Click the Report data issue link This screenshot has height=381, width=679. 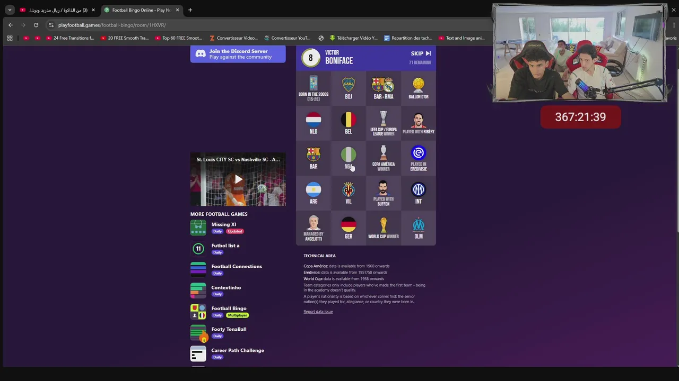318,312
